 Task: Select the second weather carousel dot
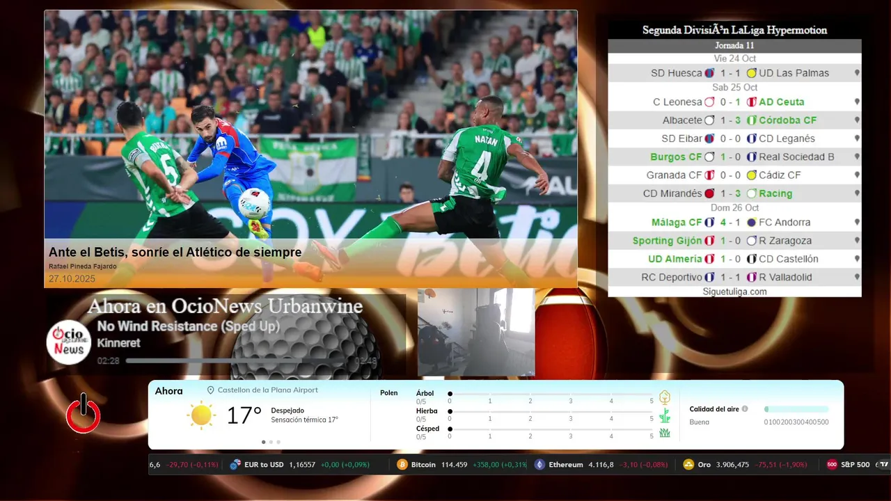[271, 442]
